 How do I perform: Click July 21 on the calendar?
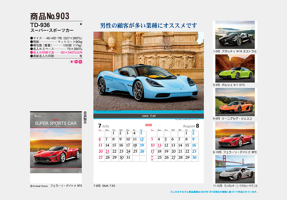107,152
